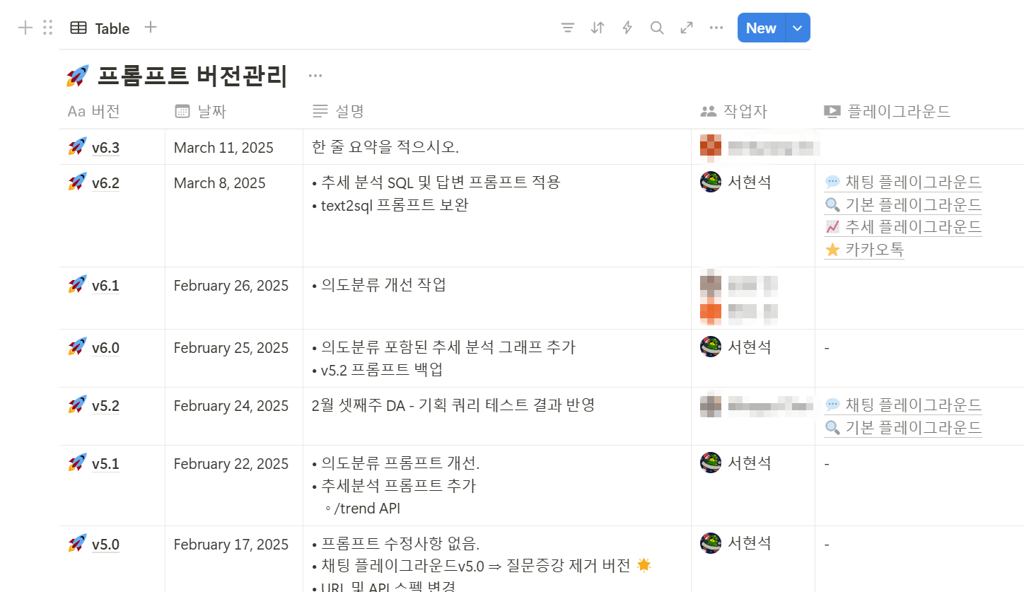
Task: Open 채팅 플레이그라운드 link in v5.2 row
Action: point(903,405)
